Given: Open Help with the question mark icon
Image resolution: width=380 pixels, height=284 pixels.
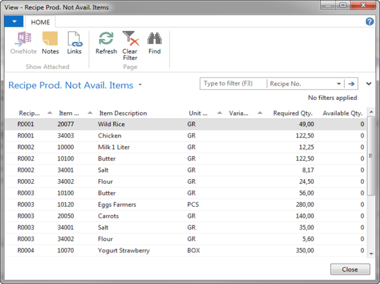Looking at the screenshot, I should click(x=369, y=22).
